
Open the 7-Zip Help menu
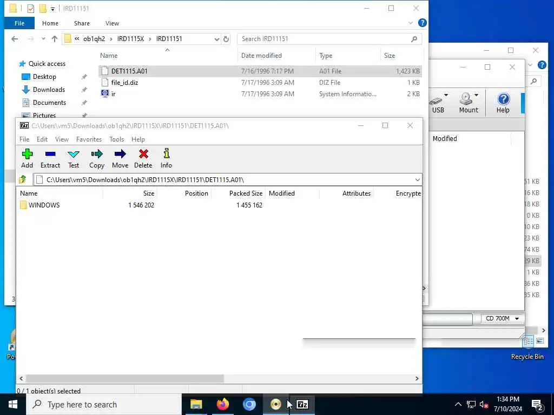point(138,139)
